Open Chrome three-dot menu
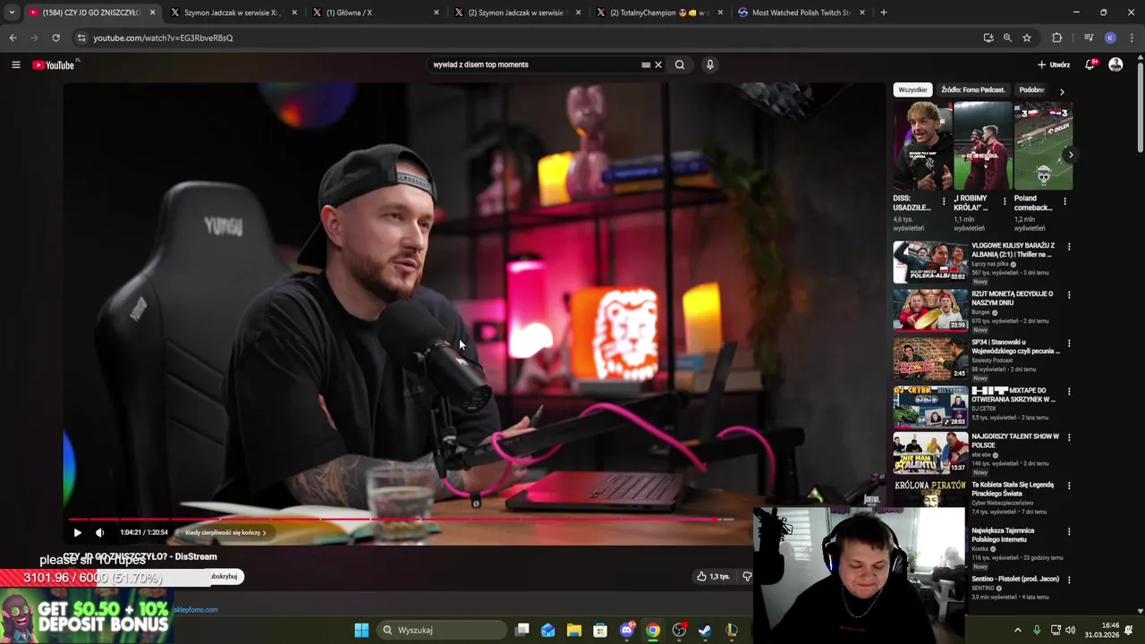 click(x=1132, y=38)
